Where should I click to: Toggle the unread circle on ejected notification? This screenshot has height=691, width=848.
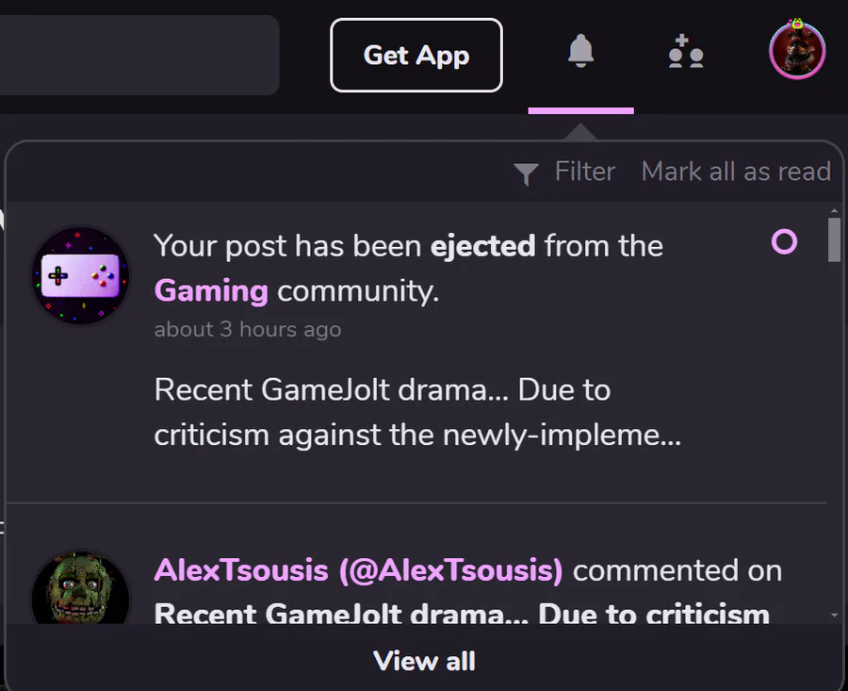[784, 242]
